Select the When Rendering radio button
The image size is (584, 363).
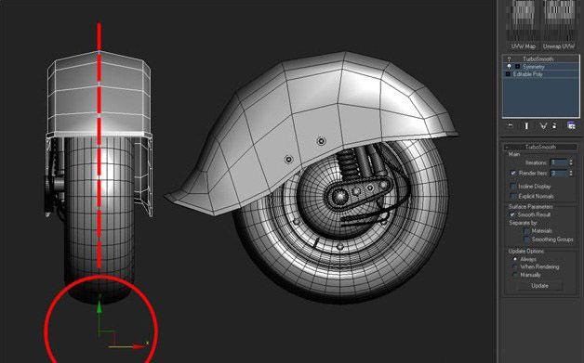tap(515, 267)
